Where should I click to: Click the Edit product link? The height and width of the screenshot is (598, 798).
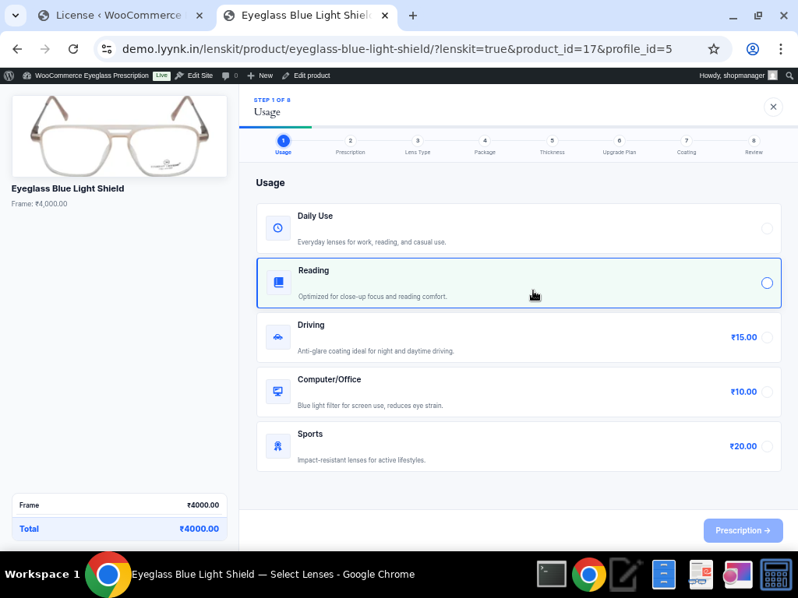click(x=306, y=76)
